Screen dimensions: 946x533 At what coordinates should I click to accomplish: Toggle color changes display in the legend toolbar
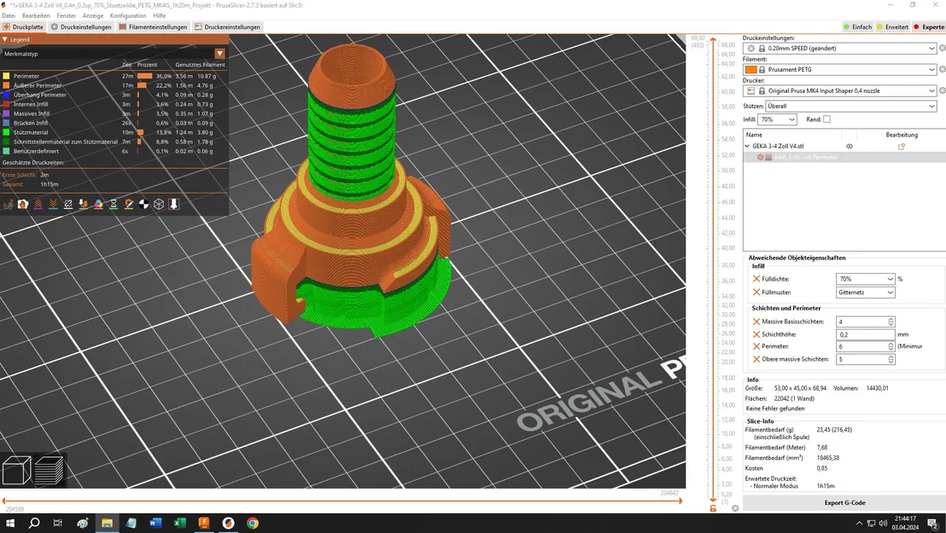click(x=98, y=205)
